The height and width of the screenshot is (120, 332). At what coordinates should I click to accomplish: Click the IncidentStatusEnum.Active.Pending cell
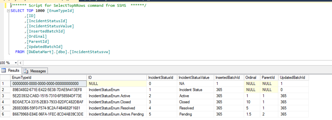[x=117, y=114]
